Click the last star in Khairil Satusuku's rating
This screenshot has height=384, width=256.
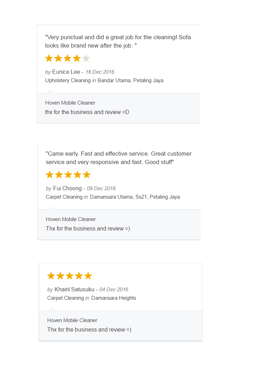[x=88, y=276]
